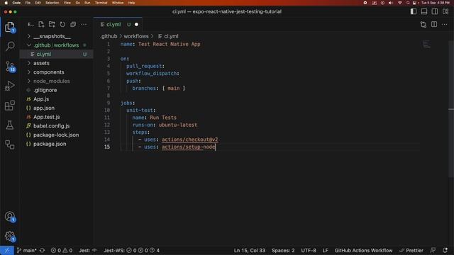Open Explorer more actions ellipsis
Image resolution: width=454 pixels, height=255 pixels.
84,24
